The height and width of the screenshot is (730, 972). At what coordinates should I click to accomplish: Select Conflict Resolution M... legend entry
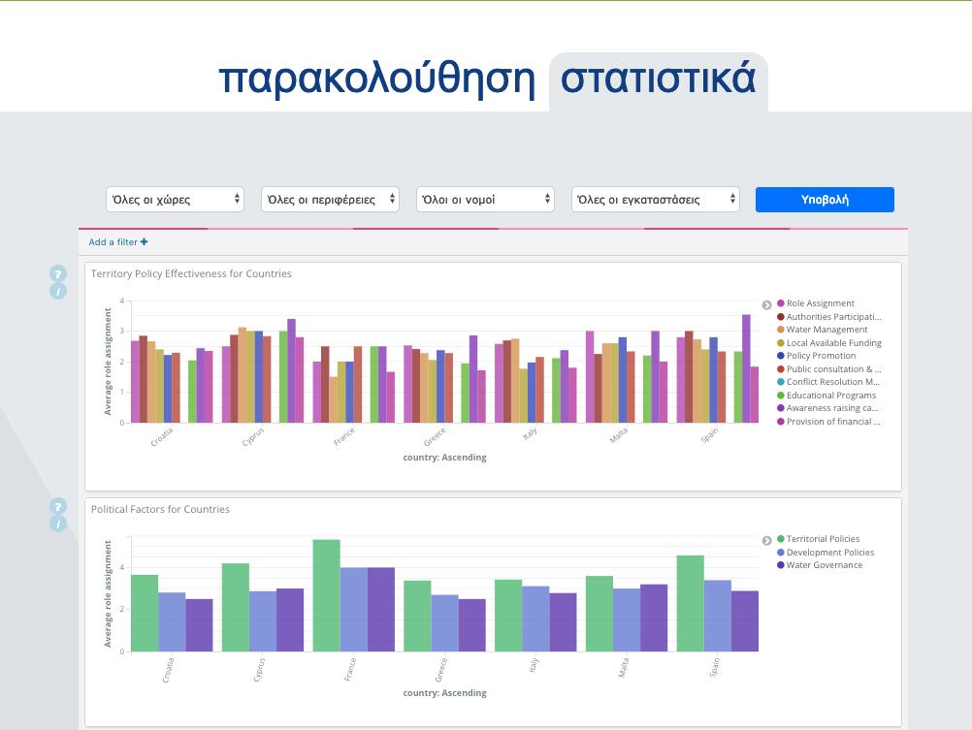click(828, 382)
